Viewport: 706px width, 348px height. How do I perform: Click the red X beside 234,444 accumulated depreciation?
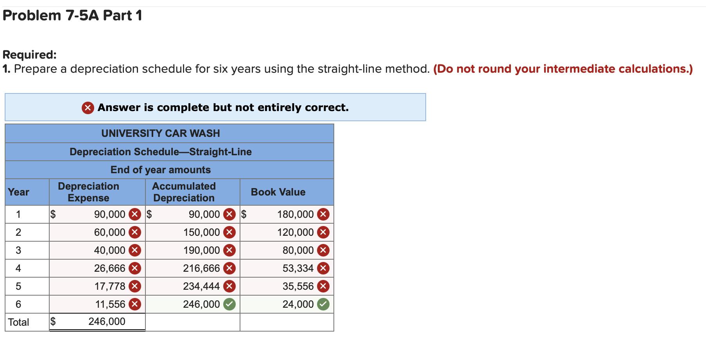pos(230,286)
